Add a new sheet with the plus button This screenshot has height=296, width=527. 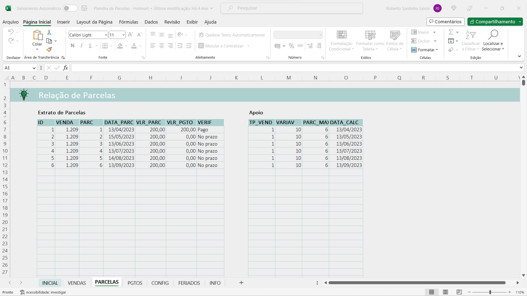pos(241,283)
